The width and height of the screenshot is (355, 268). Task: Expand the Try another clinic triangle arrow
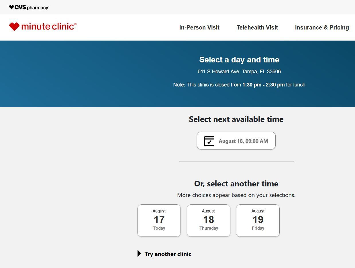pyautogui.click(x=139, y=253)
